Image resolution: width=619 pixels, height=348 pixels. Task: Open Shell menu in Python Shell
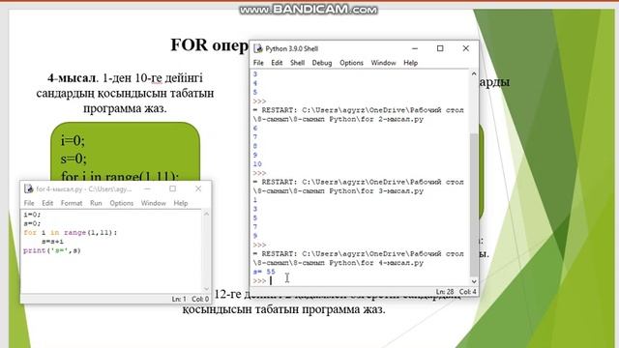(297, 63)
